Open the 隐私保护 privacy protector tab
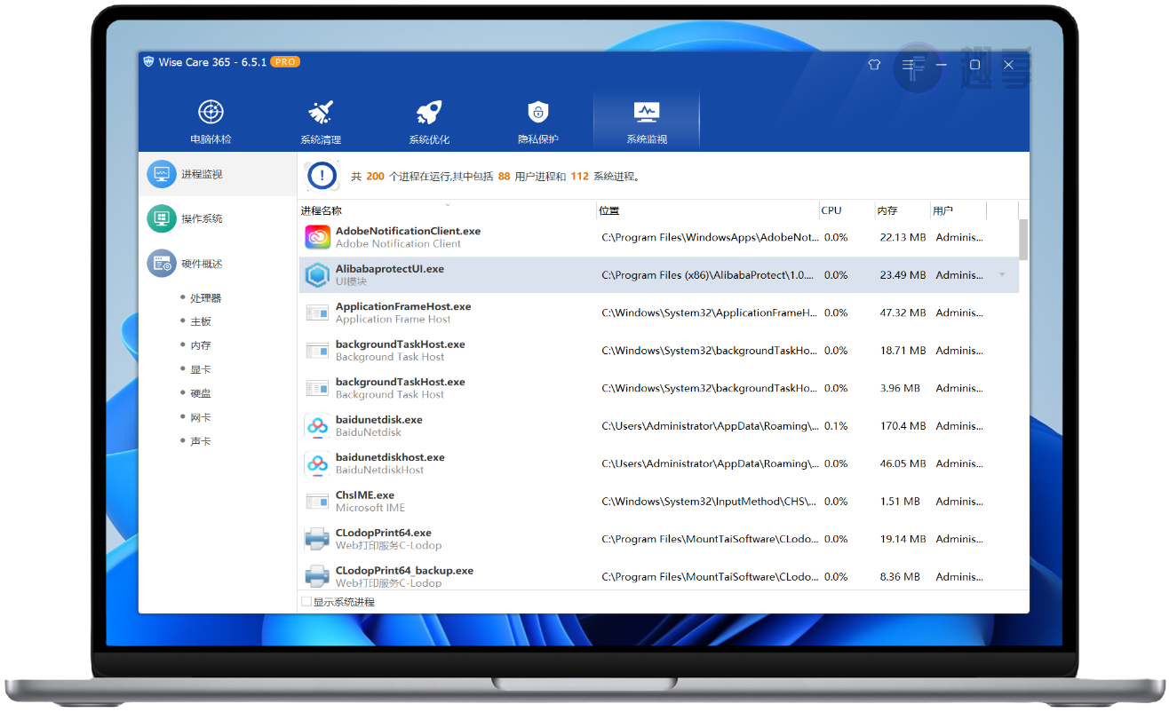 [x=538, y=122]
